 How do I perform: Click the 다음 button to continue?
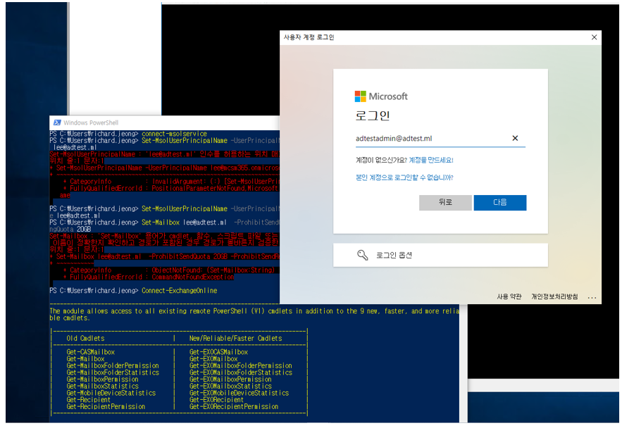click(x=500, y=203)
